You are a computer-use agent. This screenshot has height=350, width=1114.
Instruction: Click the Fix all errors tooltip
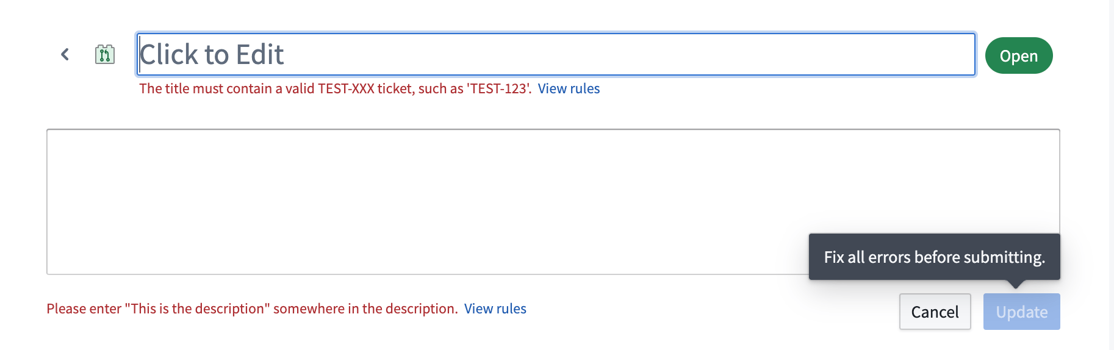tap(934, 257)
